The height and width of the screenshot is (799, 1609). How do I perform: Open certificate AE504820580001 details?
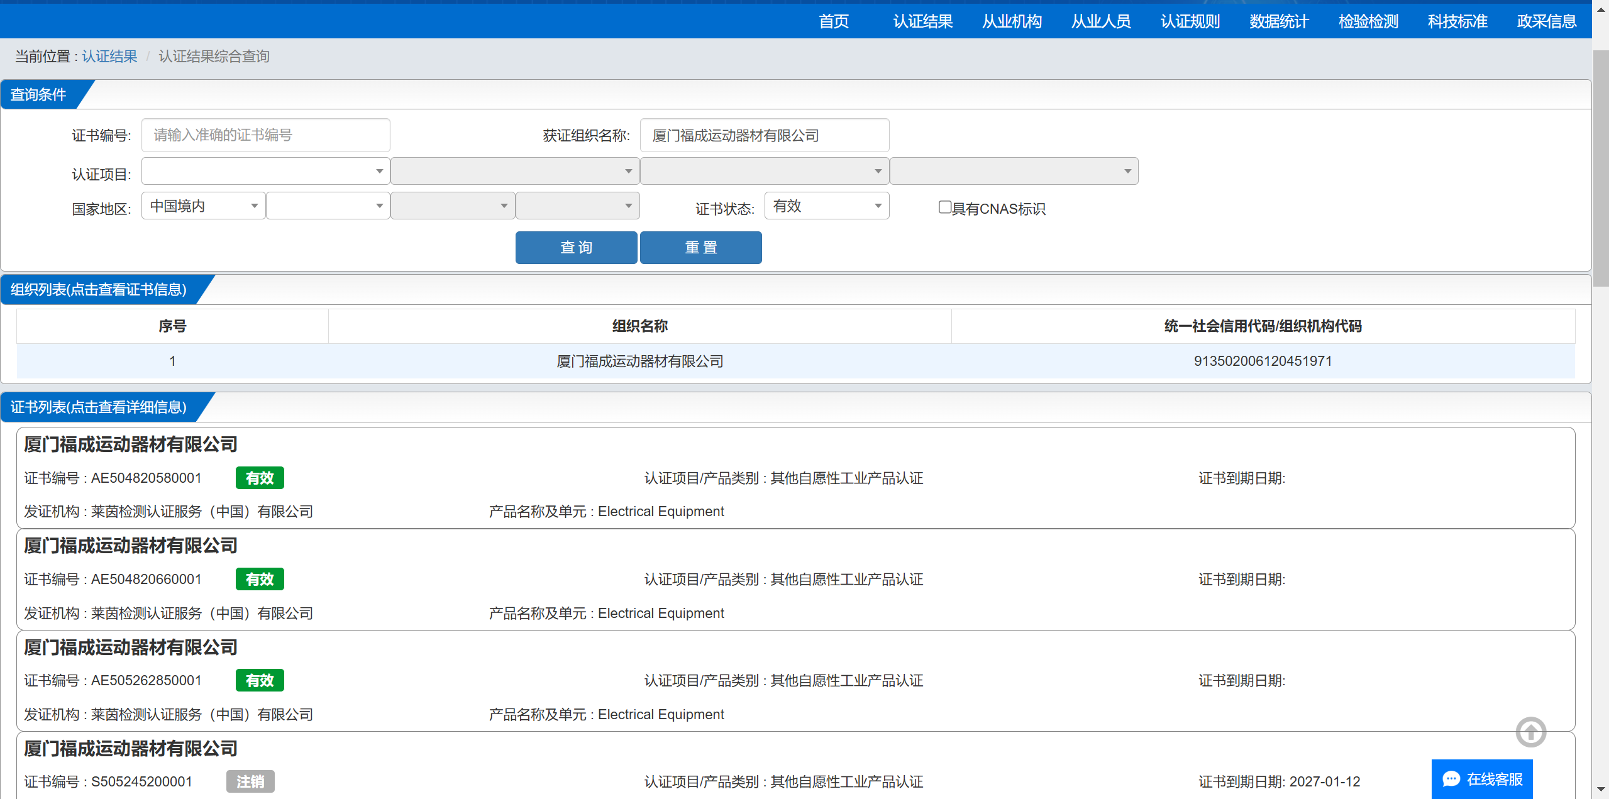click(x=146, y=478)
